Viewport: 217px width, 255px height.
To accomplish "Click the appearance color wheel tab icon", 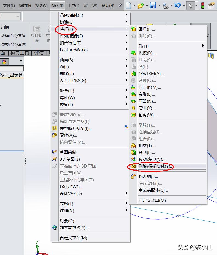I will pyautogui.click(x=4, y=62).
